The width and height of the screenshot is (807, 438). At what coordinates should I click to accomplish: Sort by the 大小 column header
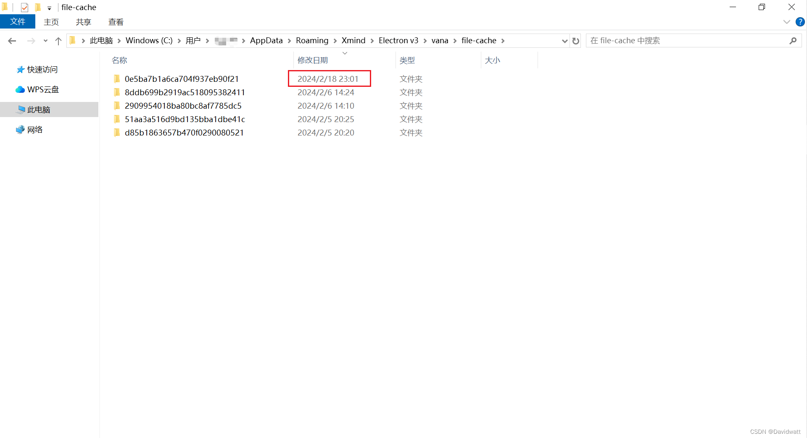point(492,60)
